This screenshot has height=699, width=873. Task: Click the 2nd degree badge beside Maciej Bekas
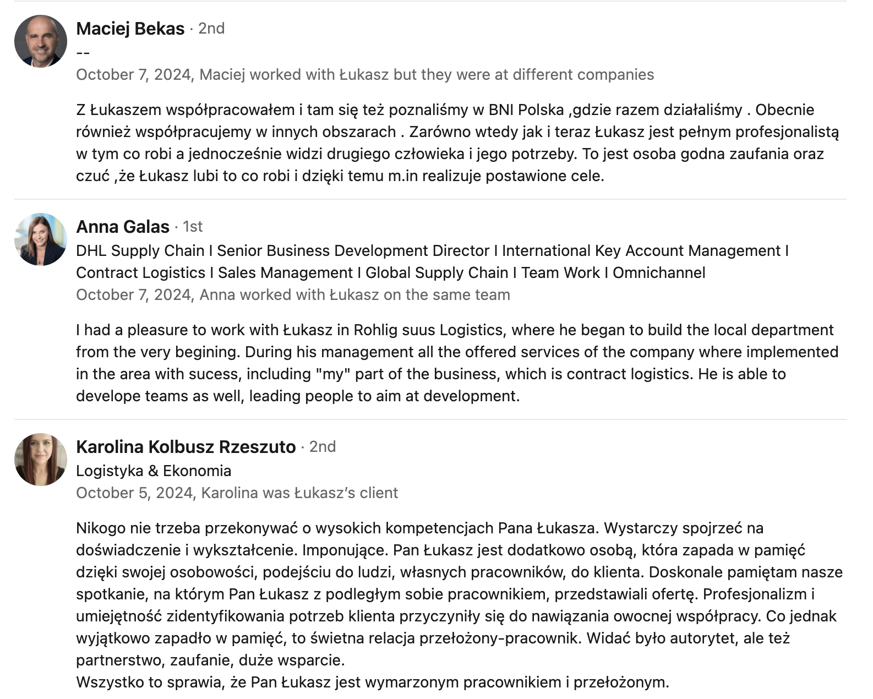pyautogui.click(x=211, y=29)
